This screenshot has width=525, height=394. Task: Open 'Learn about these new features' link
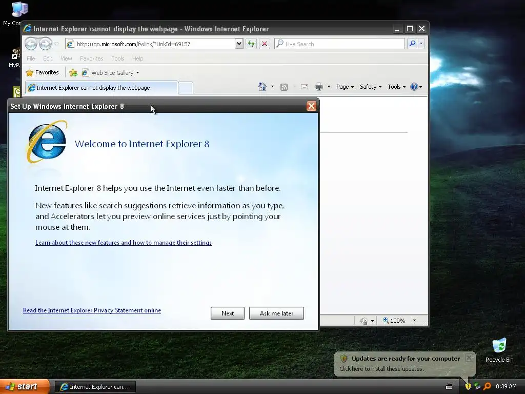pos(124,243)
